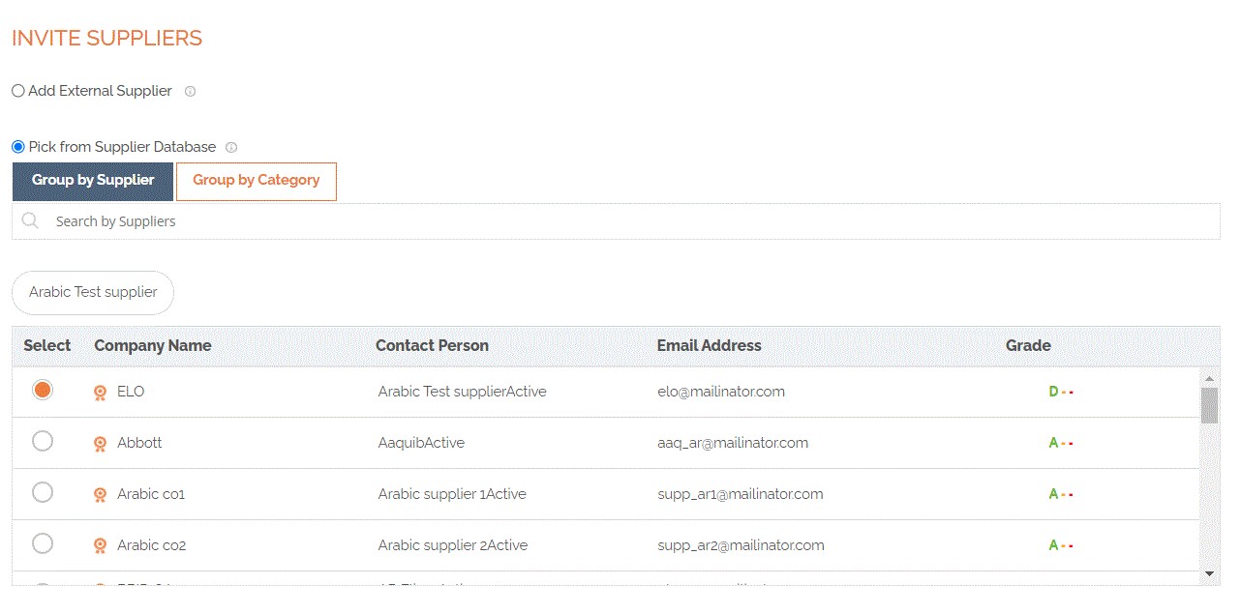This screenshot has width=1241, height=614.
Task: Click the info icon beside Add External Supplier
Action: (x=190, y=92)
